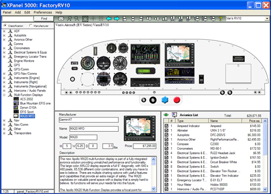Screen dimensions: 271x194
Task: Open the Van's RV10 panel dropdown
Action: [267, 19]
